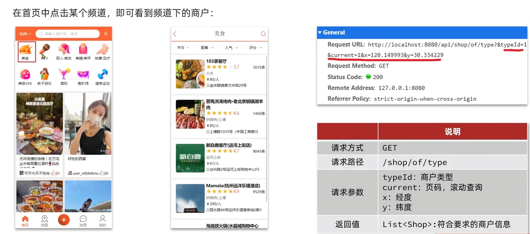The height and width of the screenshot is (234, 530).
Task: Click the merchant search input field
Action: tap(68, 34)
